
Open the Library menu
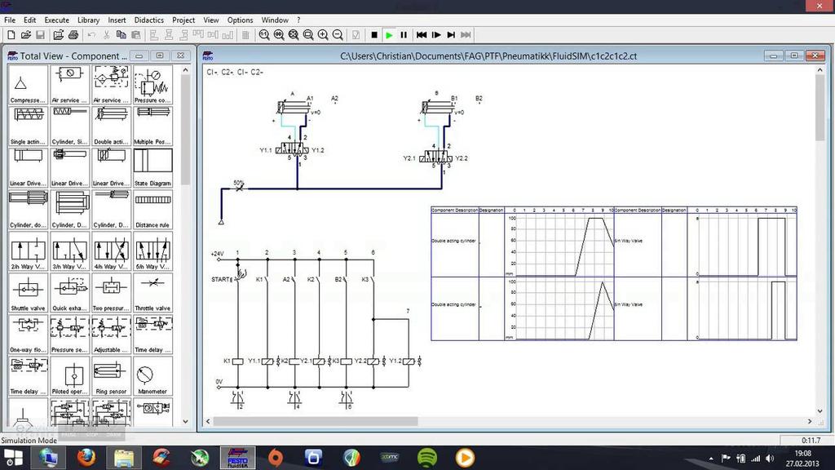pyautogui.click(x=88, y=20)
